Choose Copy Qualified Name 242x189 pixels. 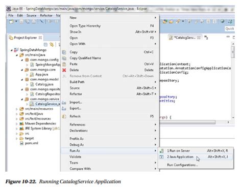coord(110,58)
